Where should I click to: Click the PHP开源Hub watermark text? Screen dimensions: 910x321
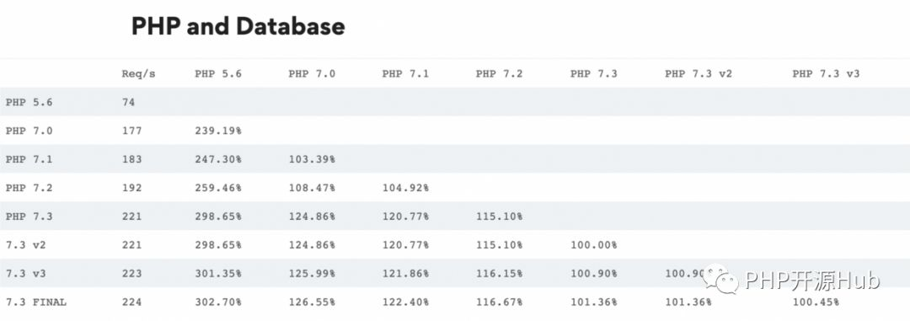pos(812,281)
